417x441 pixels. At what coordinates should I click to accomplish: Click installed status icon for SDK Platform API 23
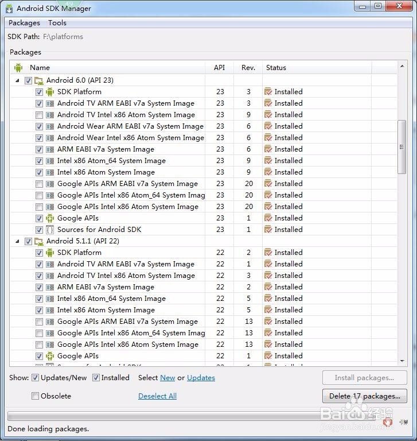[x=268, y=92]
